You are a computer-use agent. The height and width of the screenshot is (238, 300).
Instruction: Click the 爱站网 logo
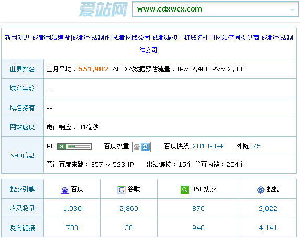[x=103, y=9]
